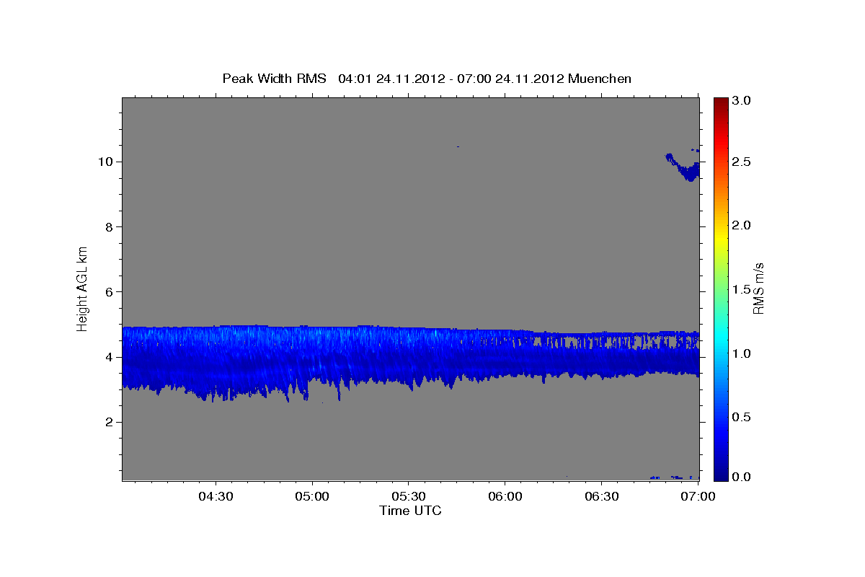Click the small cloud patch near 10 km

(x=683, y=167)
